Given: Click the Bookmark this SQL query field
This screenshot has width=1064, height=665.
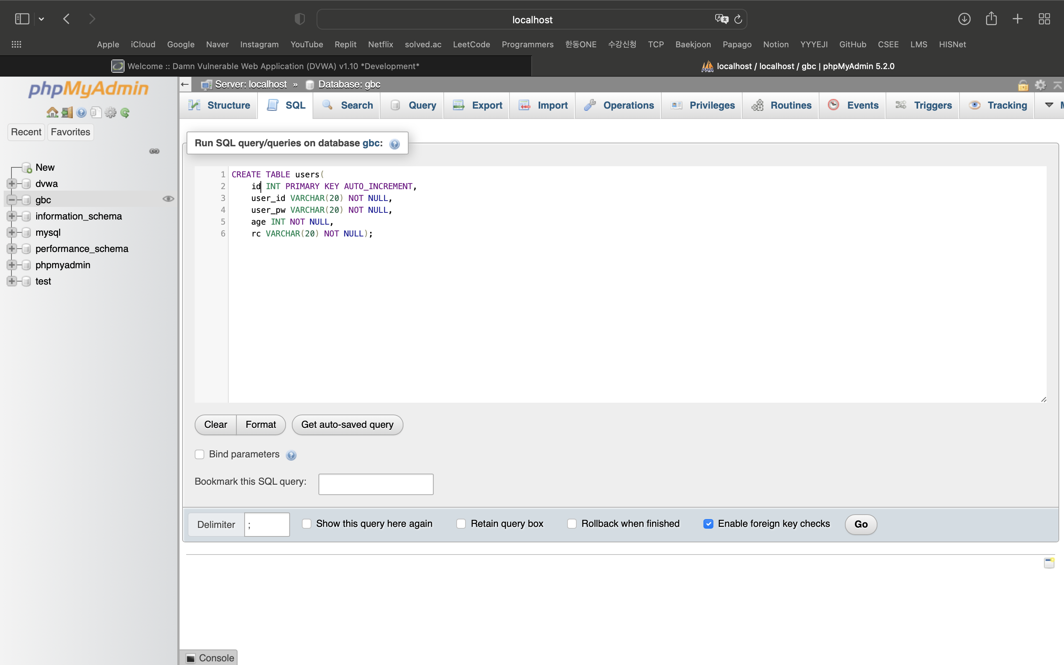Looking at the screenshot, I should coord(375,484).
